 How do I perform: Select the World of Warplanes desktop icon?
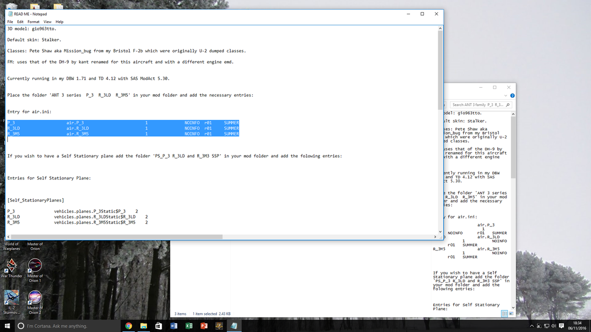[12, 246]
